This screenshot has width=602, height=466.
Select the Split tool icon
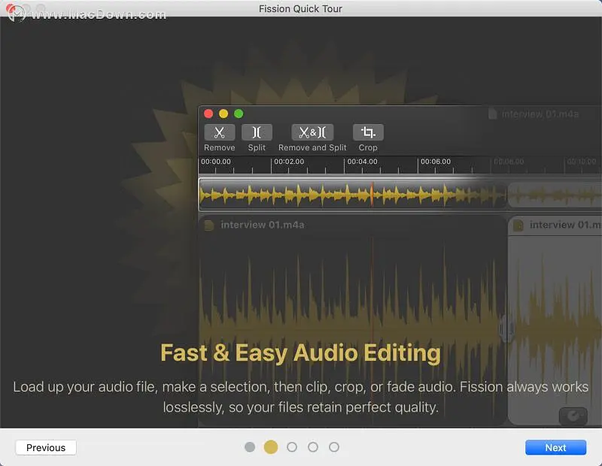click(257, 133)
